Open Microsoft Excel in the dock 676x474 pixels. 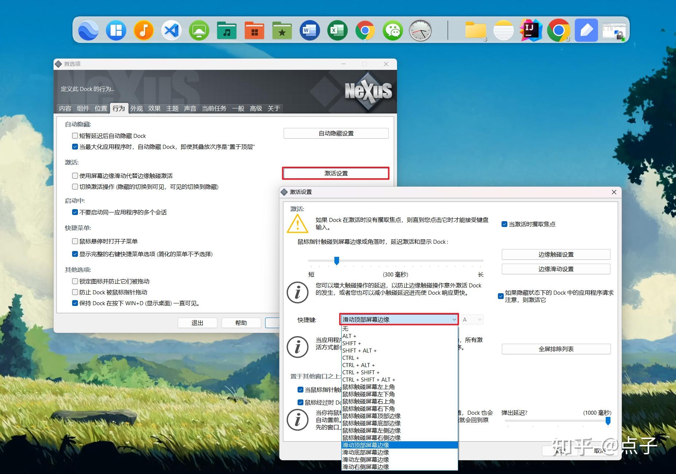pyautogui.click(x=337, y=30)
